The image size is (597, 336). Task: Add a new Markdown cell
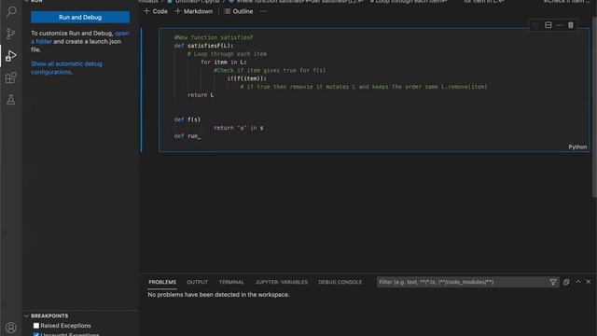(x=194, y=11)
